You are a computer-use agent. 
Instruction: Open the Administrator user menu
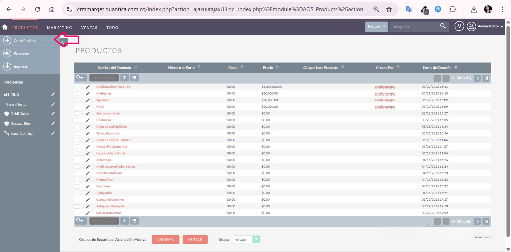click(485, 26)
